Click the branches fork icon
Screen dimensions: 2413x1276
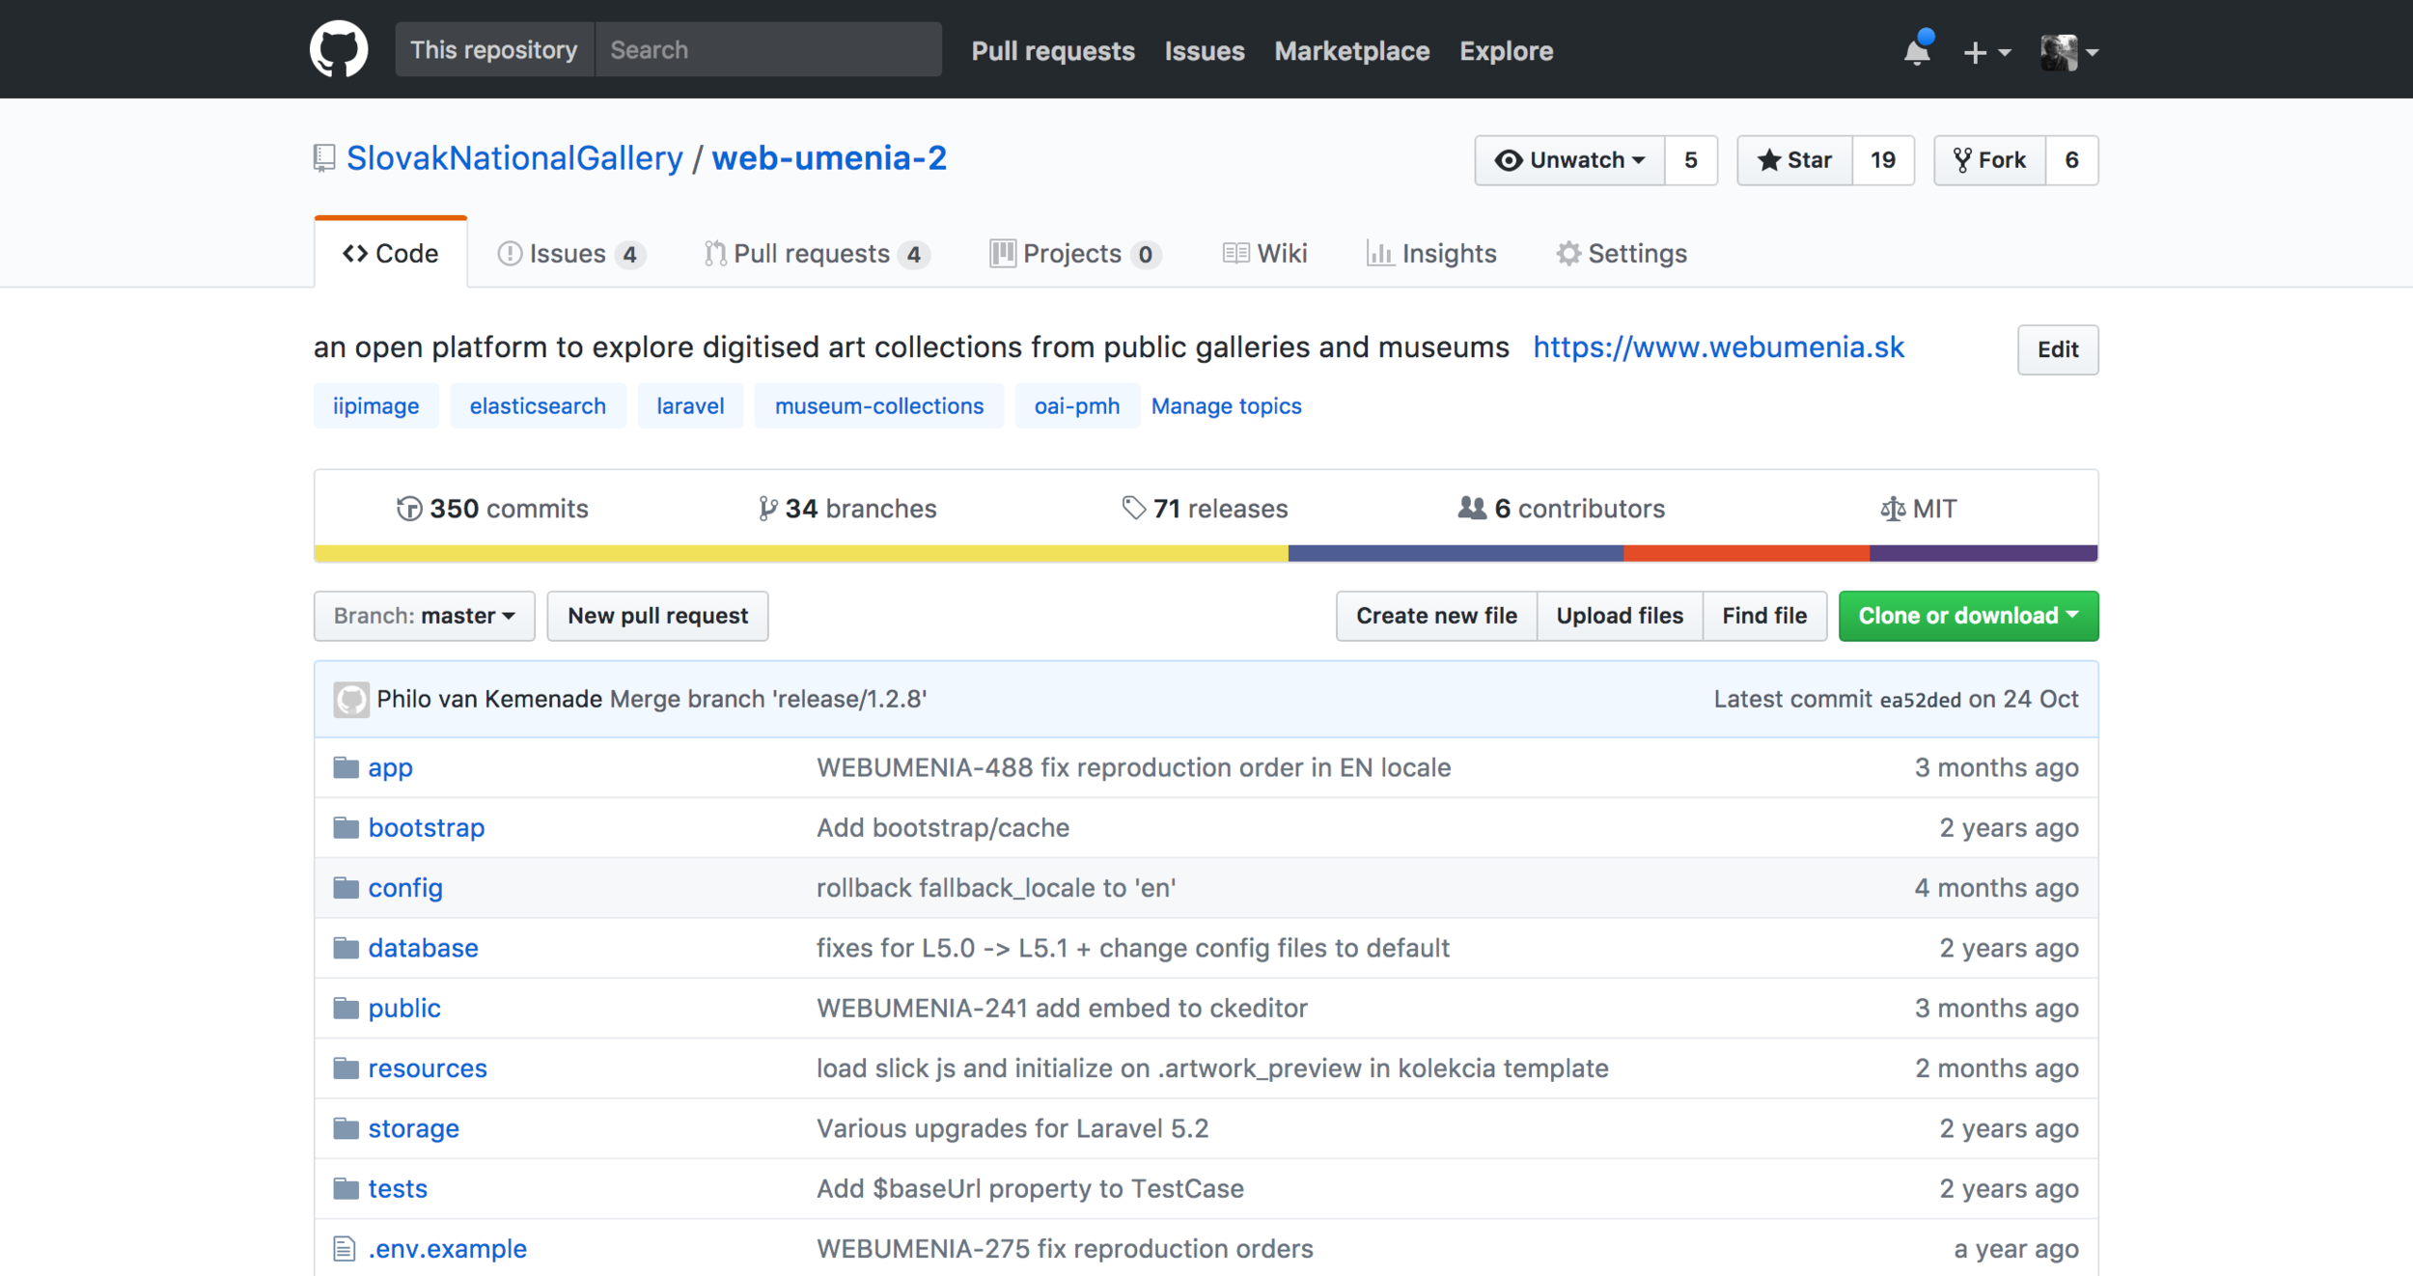(767, 509)
